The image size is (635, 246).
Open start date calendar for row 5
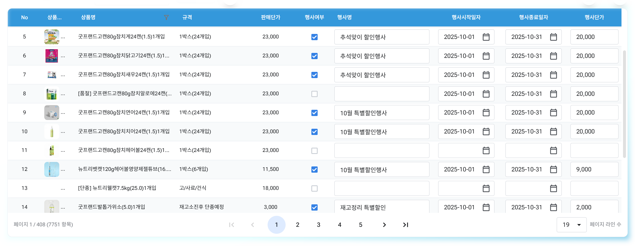pyautogui.click(x=486, y=37)
